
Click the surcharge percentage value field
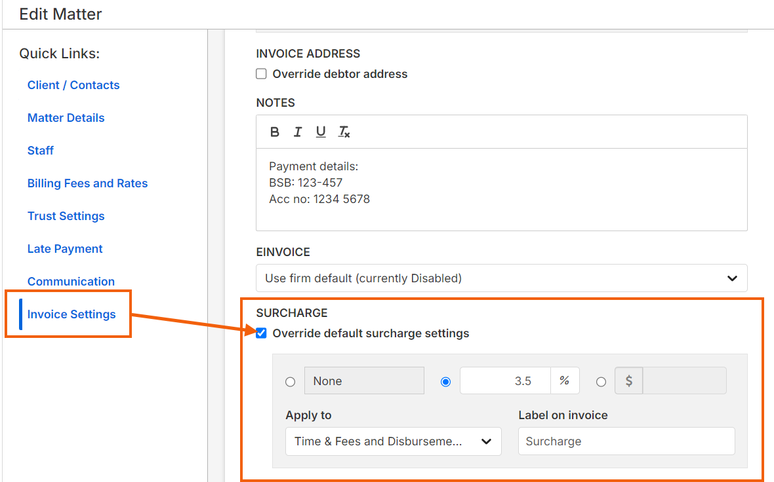505,381
